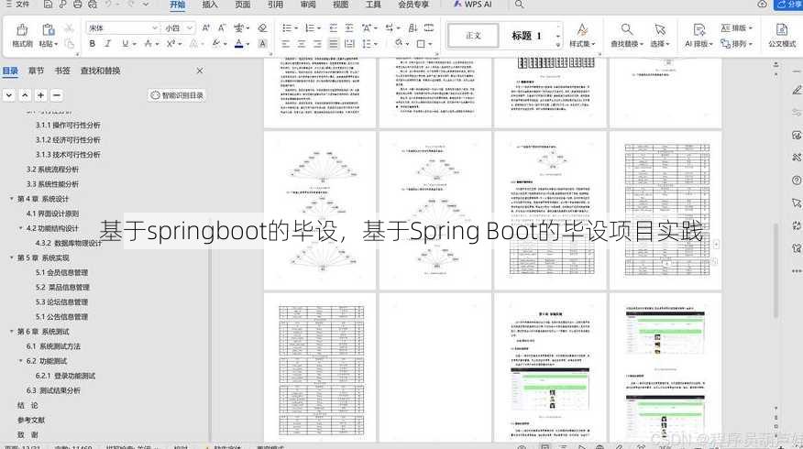Open the Page (页面) ribbon tab
803x449 pixels.
(x=243, y=4)
